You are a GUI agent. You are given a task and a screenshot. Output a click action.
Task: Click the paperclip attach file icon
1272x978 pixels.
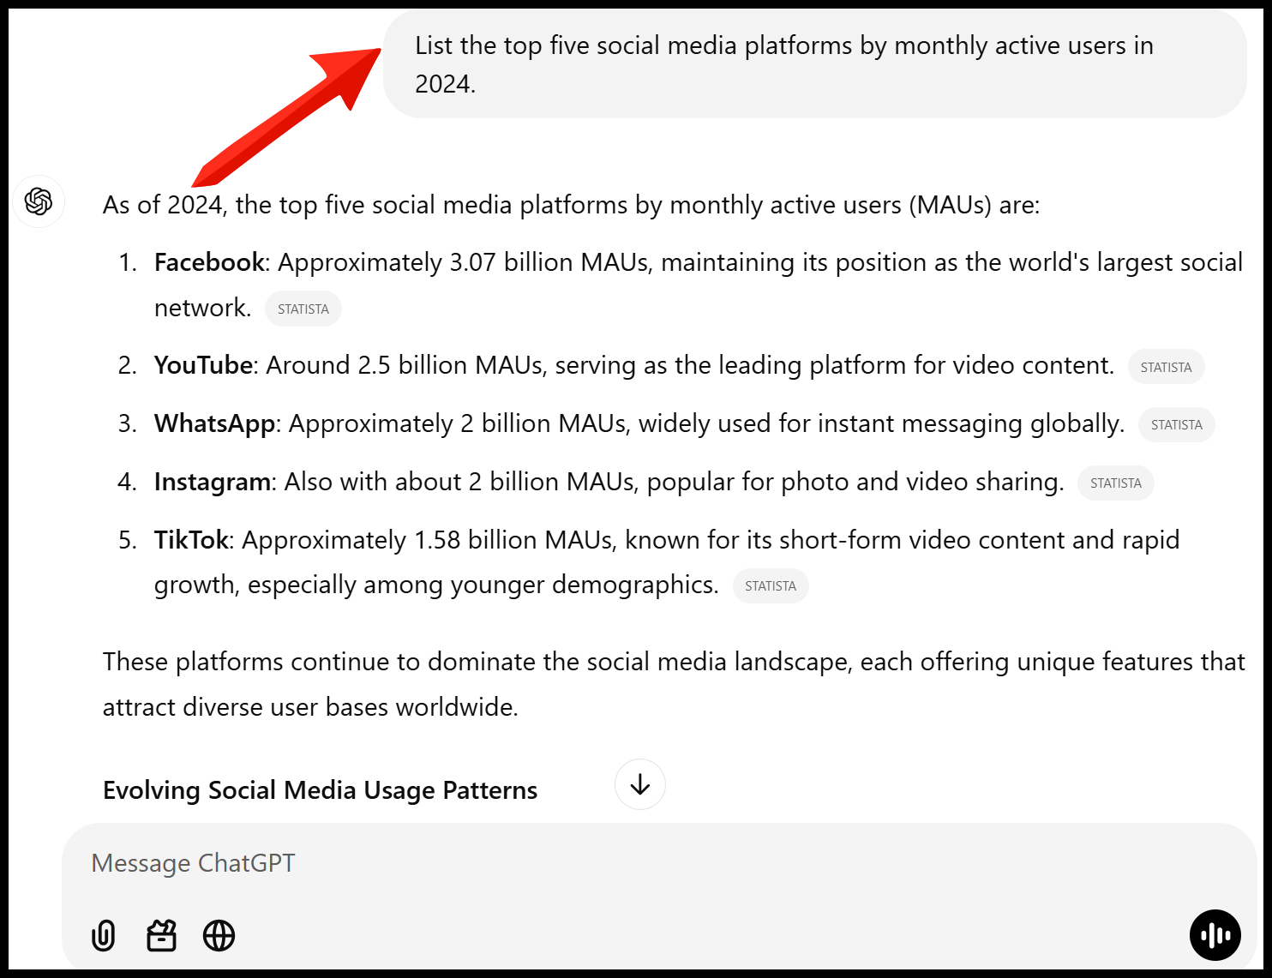coord(103,935)
